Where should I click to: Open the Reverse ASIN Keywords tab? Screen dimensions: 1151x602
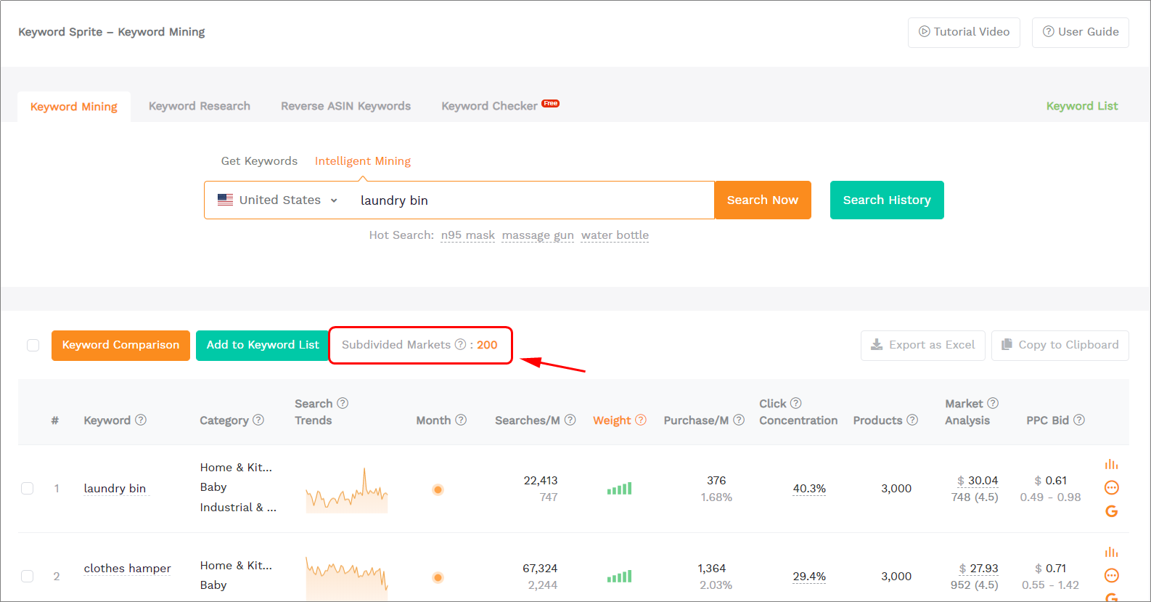coord(345,106)
